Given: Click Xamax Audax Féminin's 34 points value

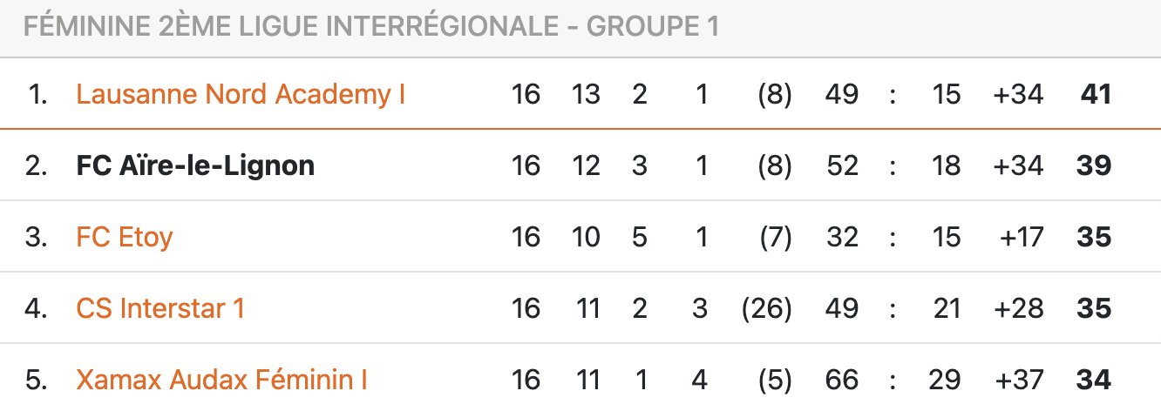Looking at the screenshot, I should pyautogui.click(x=1095, y=380).
